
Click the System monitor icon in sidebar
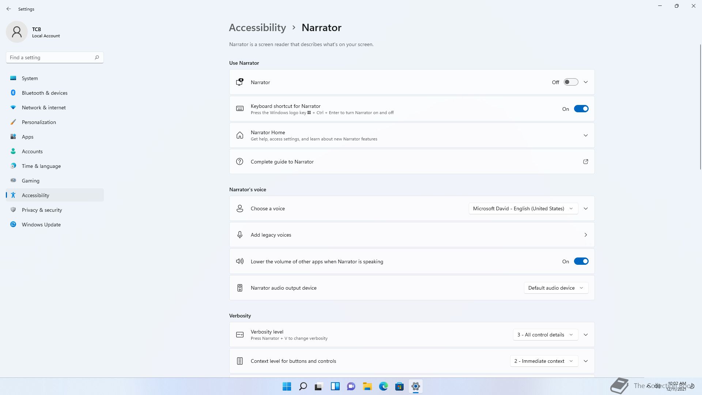[x=13, y=78]
